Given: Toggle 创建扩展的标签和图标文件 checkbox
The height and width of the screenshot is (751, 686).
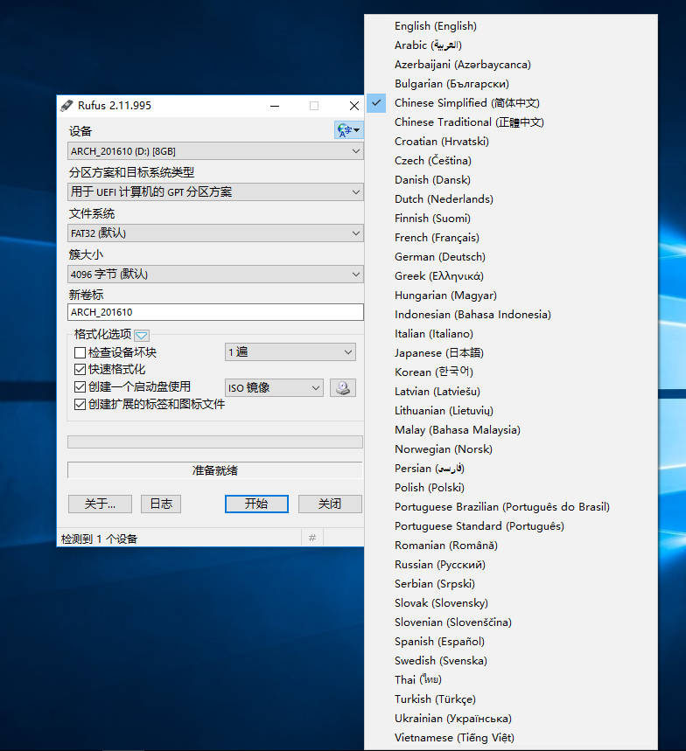Looking at the screenshot, I should (80, 404).
